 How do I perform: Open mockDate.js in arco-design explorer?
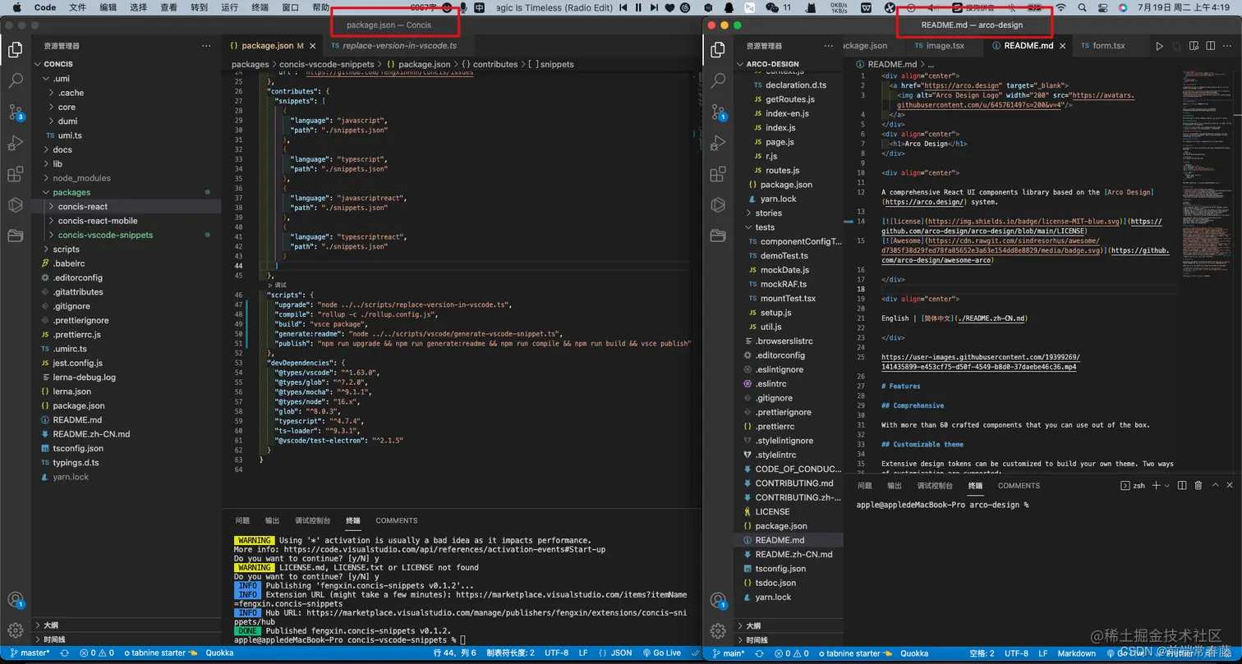[789, 270]
